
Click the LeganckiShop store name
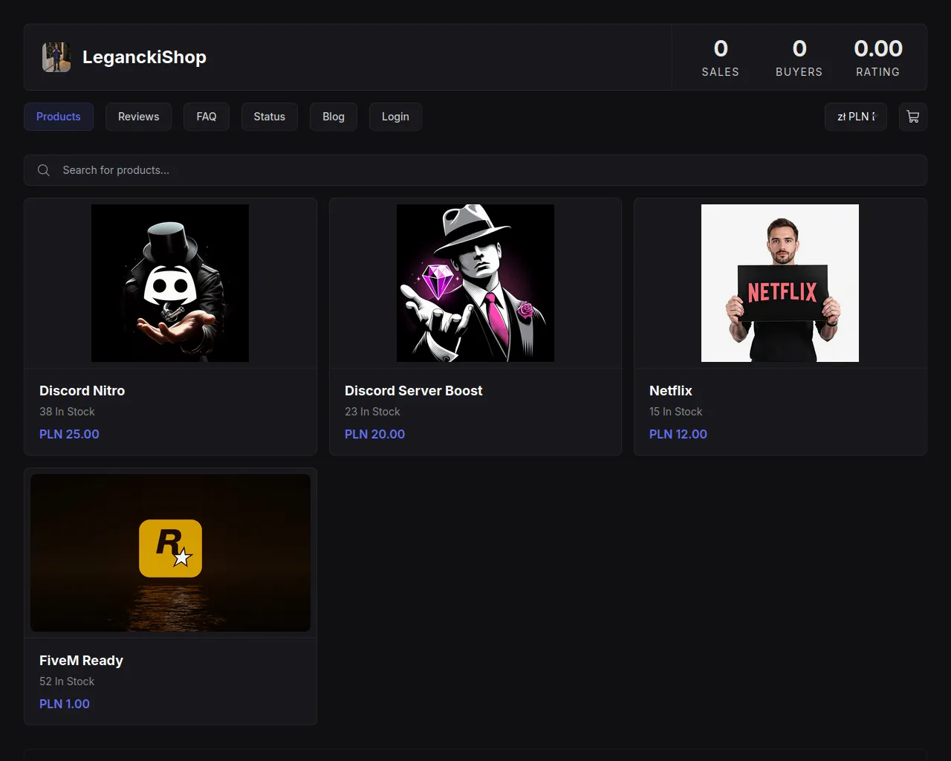point(144,57)
